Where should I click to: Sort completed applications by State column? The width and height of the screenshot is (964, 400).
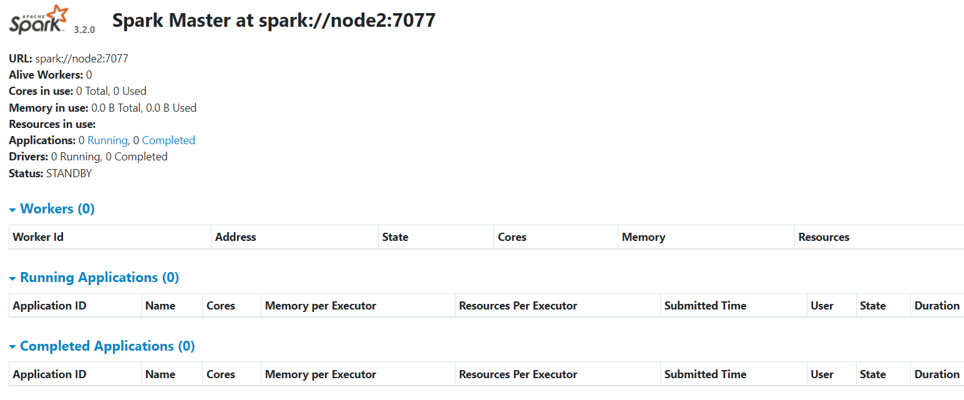point(872,374)
